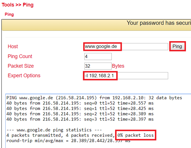Click the seq=0 reply line in output

80,103
